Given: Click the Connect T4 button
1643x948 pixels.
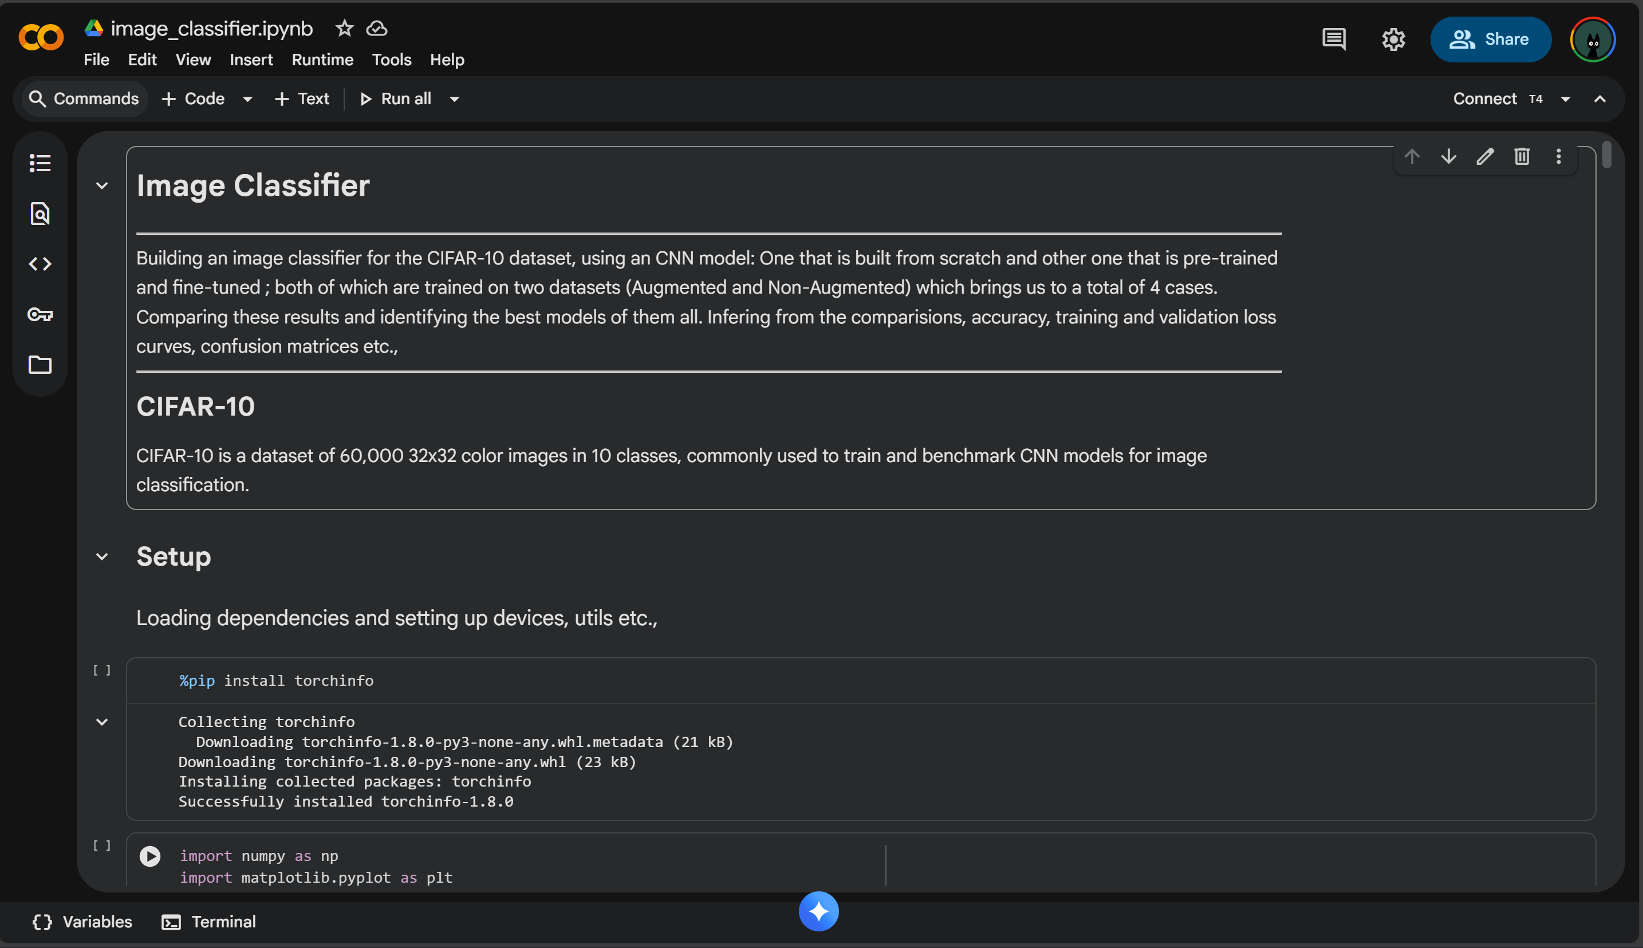Looking at the screenshot, I should point(1496,99).
